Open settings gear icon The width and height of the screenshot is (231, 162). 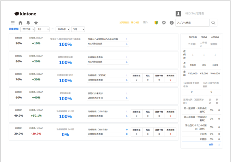click(x=164, y=23)
